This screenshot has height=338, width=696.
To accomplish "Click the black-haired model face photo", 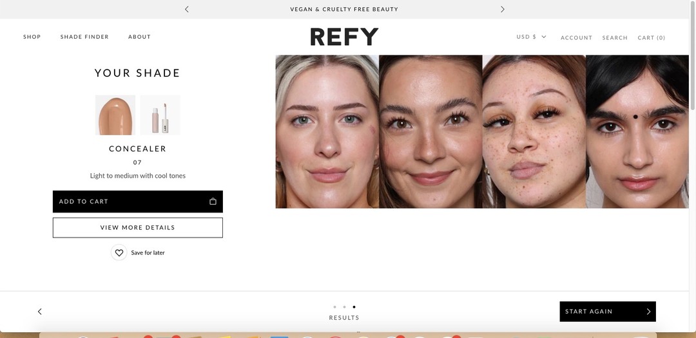I will click(637, 131).
